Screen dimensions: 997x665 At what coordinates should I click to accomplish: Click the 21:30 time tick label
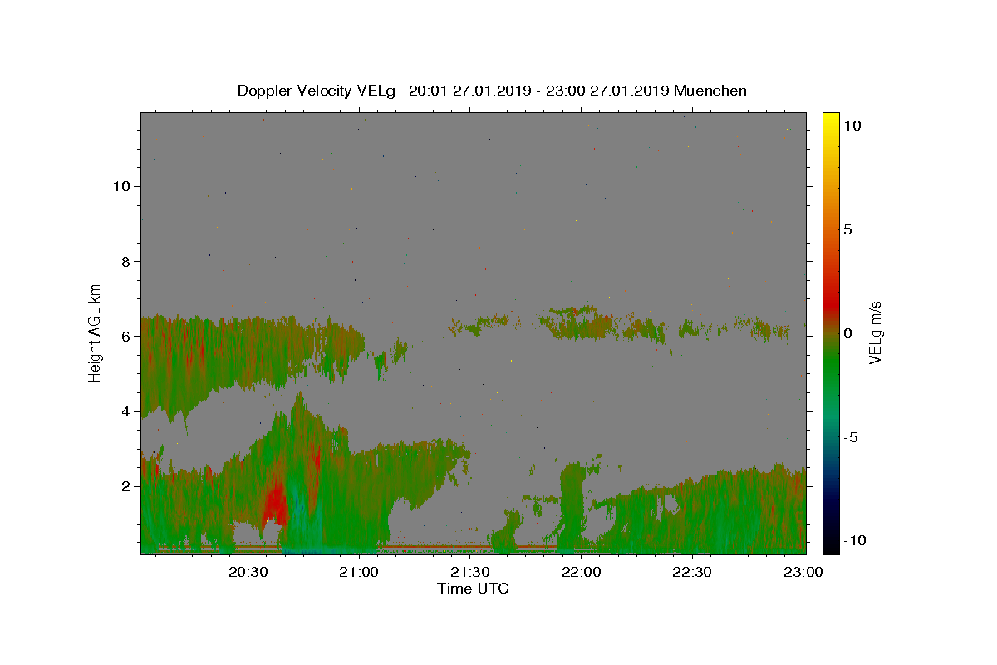(x=470, y=572)
